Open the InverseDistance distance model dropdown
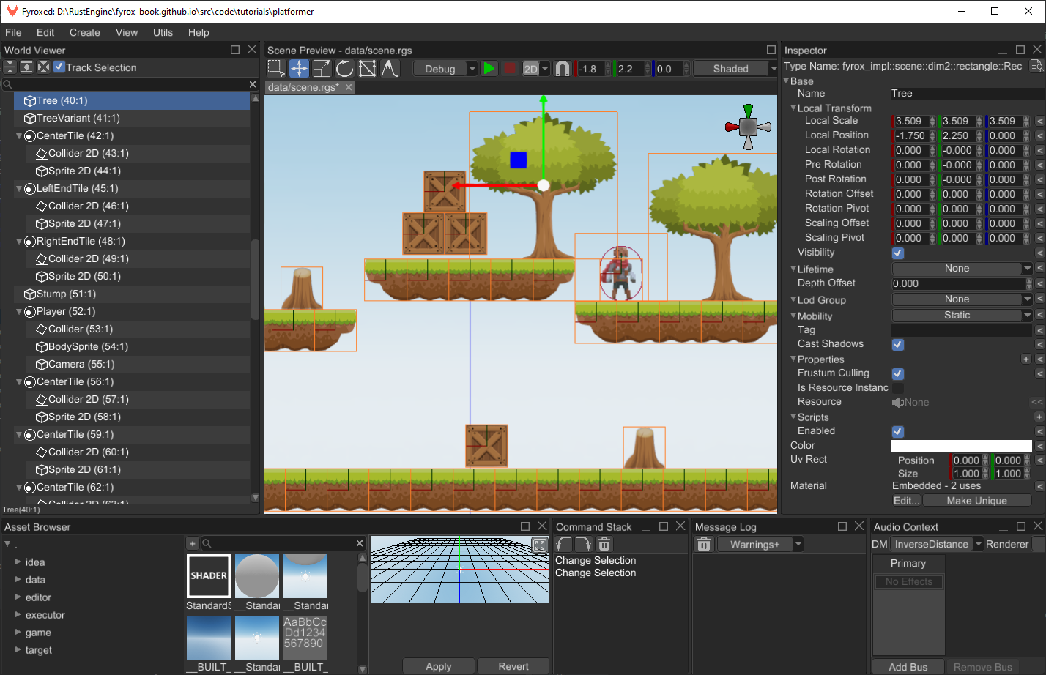This screenshot has width=1046, height=675. pos(937,544)
